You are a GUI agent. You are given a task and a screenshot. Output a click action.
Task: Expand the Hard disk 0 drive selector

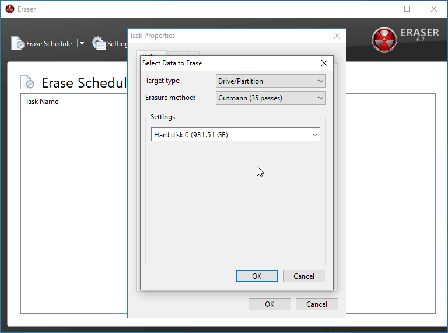tap(236, 134)
